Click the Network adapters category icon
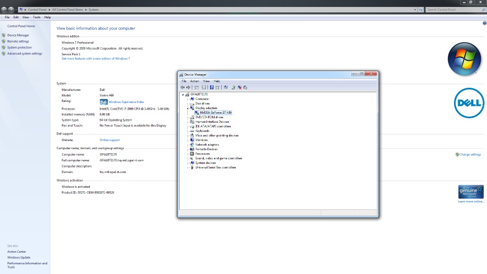Screen dimensions: 487x274 pyautogui.click(x=192, y=145)
